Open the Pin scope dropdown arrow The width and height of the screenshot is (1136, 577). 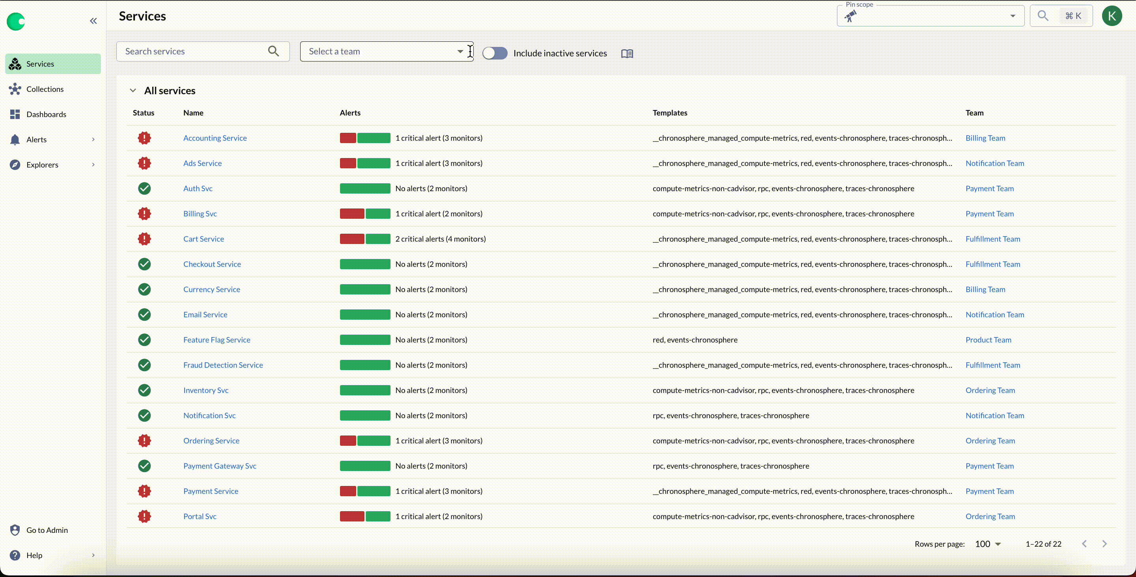pos(1013,16)
